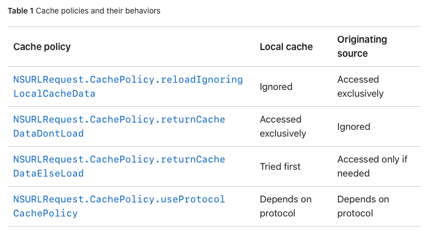This screenshot has height=235, width=434.
Task: Click "Ignored" in the Originating source column
Action: tap(353, 127)
